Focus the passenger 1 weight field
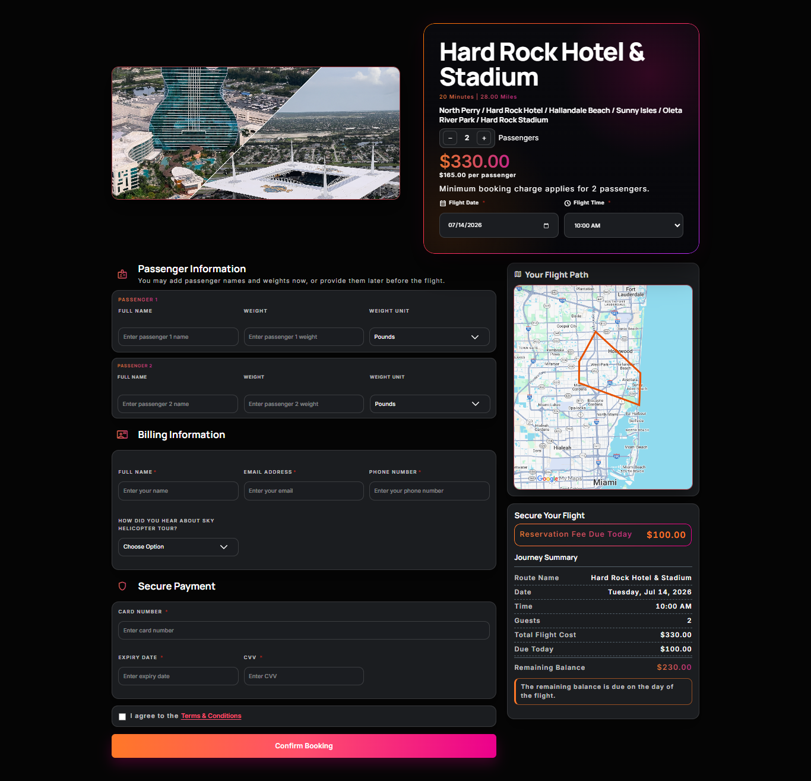This screenshot has width=811, height=781. point(304,336)
